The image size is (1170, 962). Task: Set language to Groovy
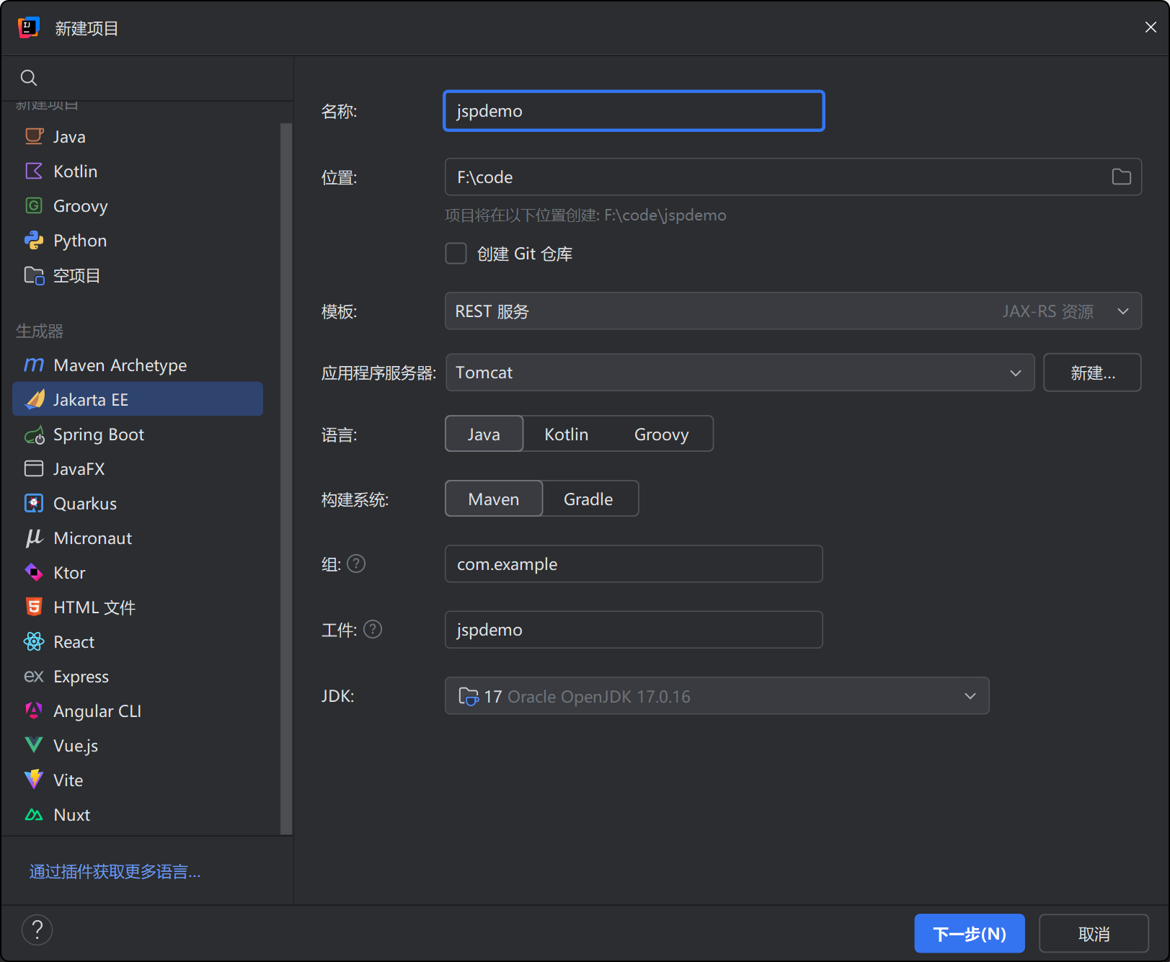(x=662, y=434)
